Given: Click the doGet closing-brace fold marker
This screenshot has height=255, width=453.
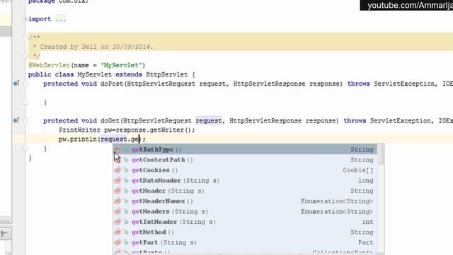Looking at the screenshot, I should [x=25, y=149].
